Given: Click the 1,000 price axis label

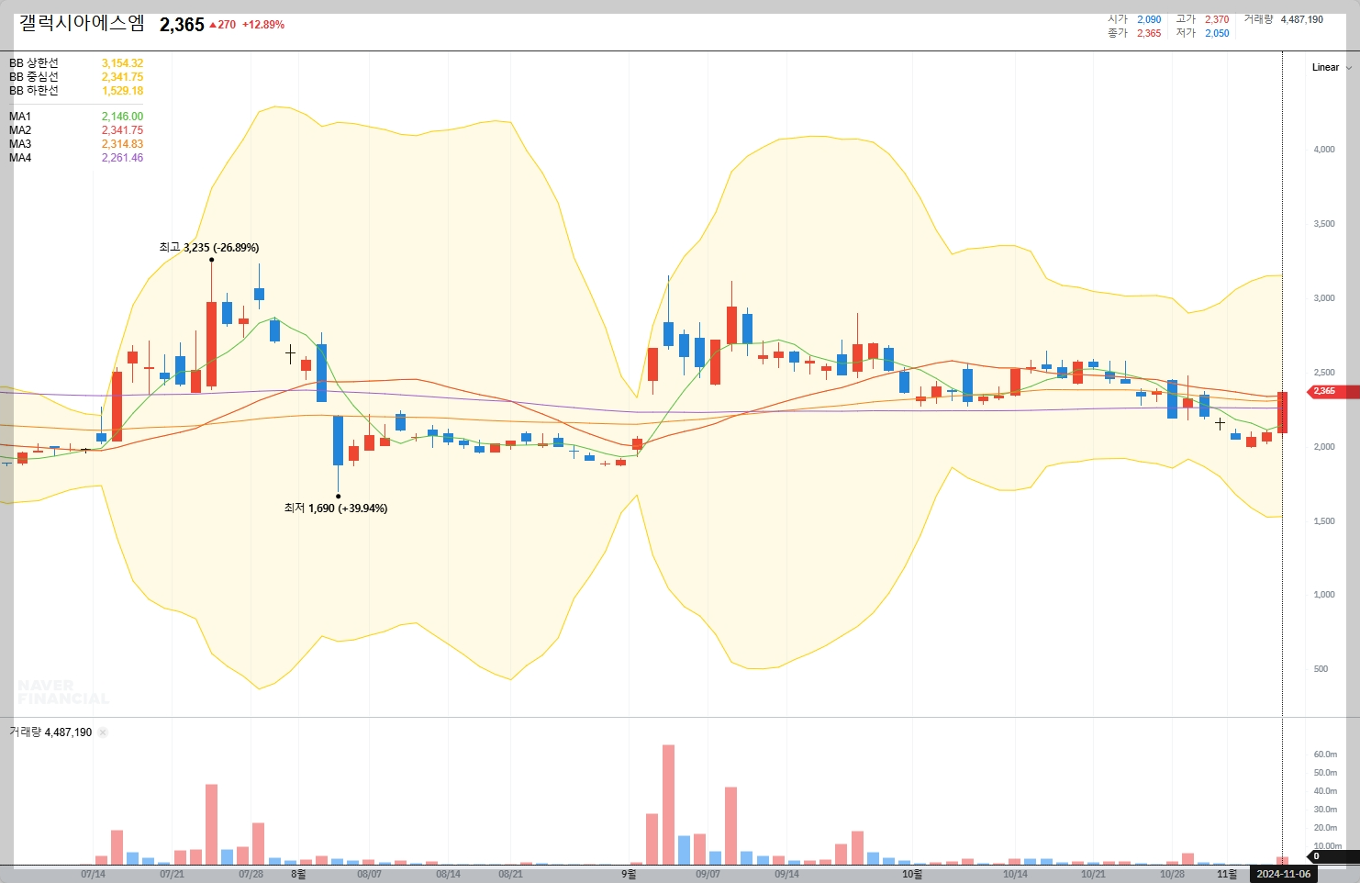Looking at the screenshot, I should click(1324, 594).
